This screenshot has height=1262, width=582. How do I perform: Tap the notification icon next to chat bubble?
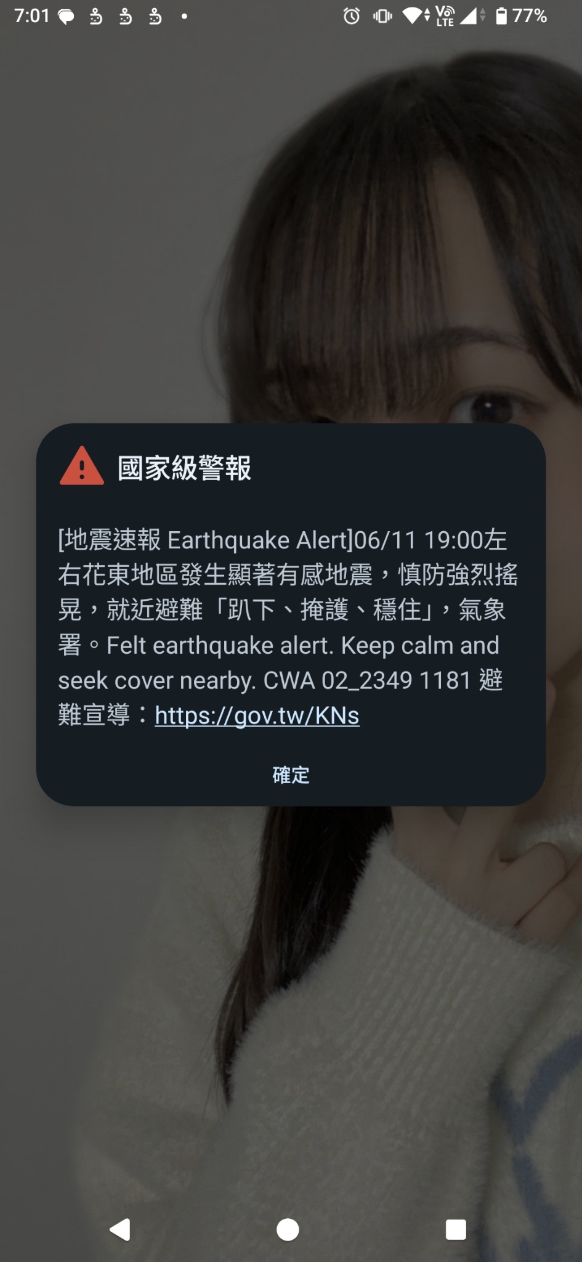[96, 17]
